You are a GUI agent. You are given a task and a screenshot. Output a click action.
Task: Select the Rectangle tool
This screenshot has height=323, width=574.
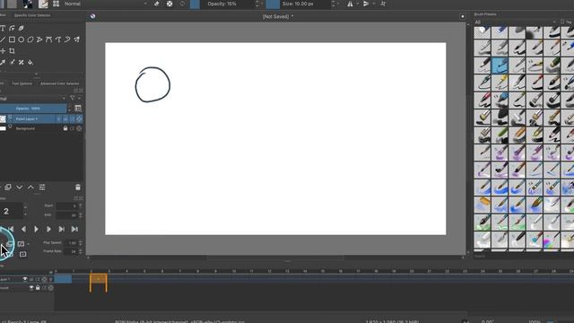click(x=12, y=39)
